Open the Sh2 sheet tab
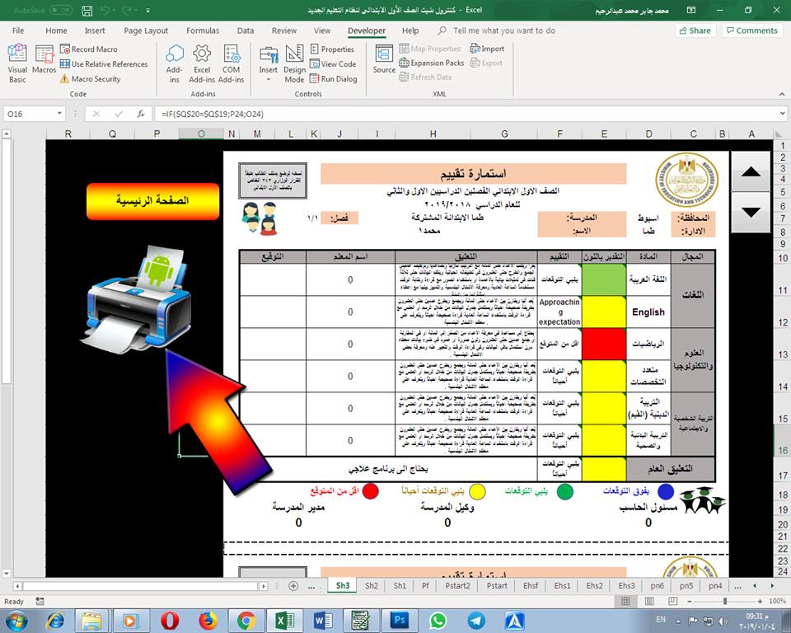Image resolution: width=791 pixels, height=633 pixels. (372, 585)
